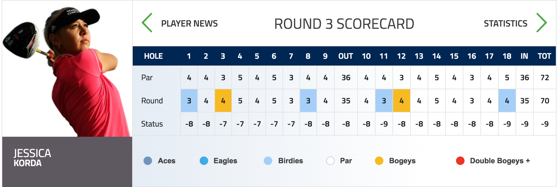The height and width of the screenshot is (187, 557).
Task: Click the Birdies light-blue legend circle
Action: [x=268, y=161]
